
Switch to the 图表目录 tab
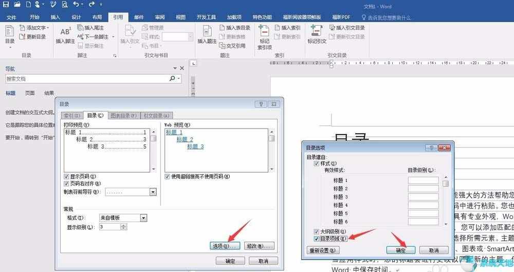click(123, 116)
